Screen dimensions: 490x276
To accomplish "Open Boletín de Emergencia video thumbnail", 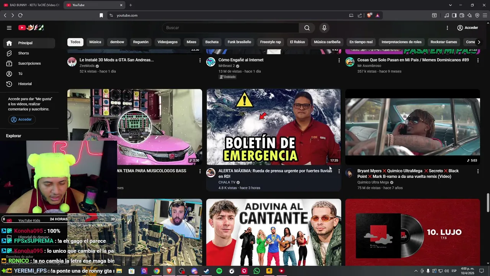I will point(273,127).
